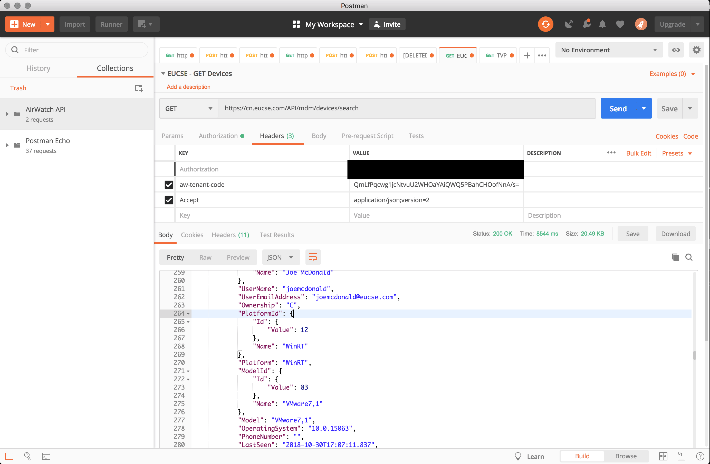The width and height of the screenshot is (710, 464).
Task: Select Raw response view
Action: (x=205, y=257)
